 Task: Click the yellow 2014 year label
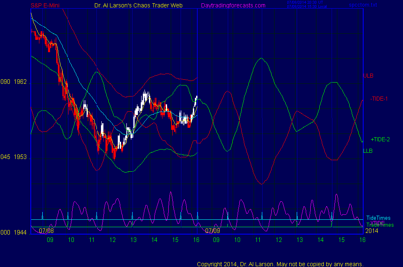(372, 231)
